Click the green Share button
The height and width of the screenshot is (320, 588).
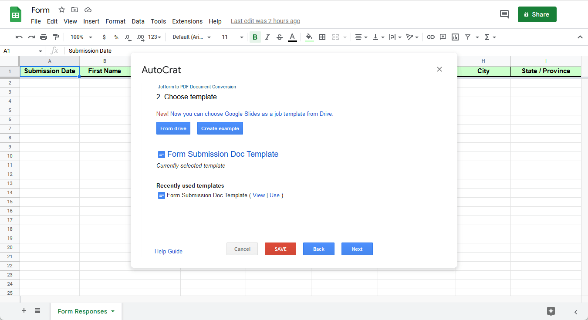[537, 14]
